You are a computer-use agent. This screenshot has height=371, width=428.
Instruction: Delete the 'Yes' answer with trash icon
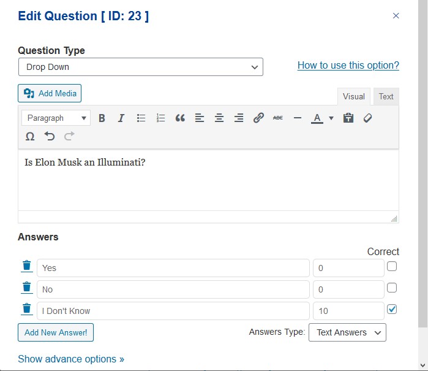27,266
